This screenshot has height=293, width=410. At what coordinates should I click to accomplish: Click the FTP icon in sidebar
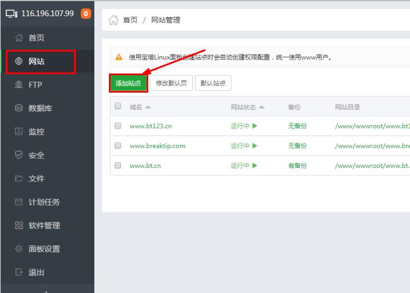coord(19,85)
